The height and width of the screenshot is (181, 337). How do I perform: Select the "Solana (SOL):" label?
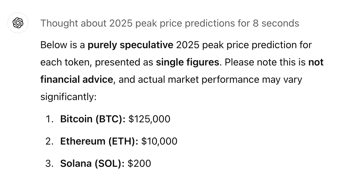pos(92,163)
